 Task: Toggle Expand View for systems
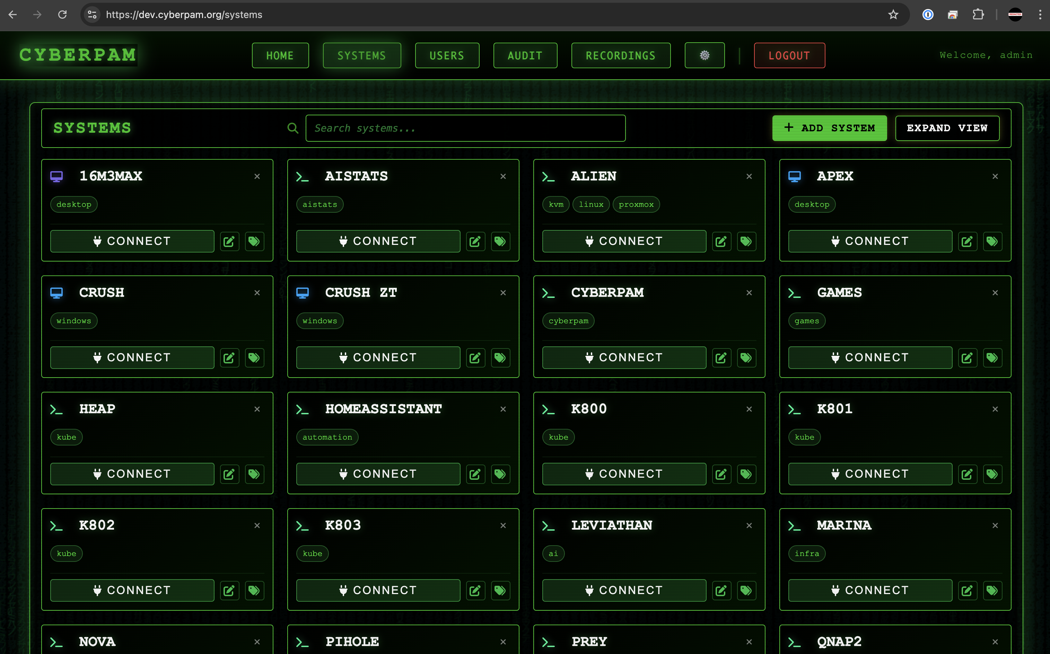click(x=947, y=128)
